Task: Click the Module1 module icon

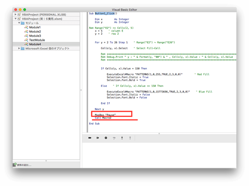Action: click(x=26, y=27)
